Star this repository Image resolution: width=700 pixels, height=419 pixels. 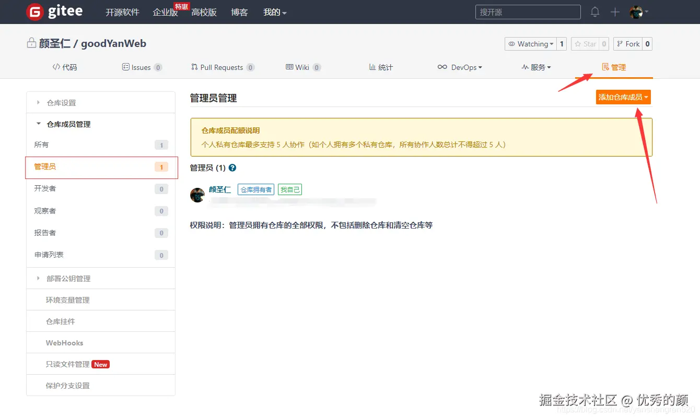pos(585,44)
